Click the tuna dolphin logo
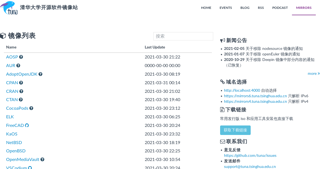Screen dimensions: 328x169 (9, 7)
